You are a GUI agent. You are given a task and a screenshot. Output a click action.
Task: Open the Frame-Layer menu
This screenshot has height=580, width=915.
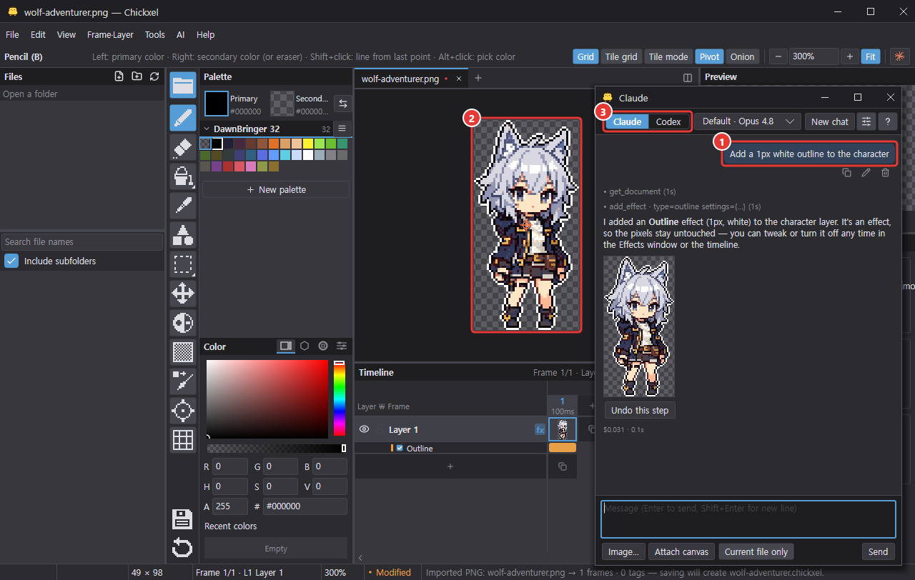[x=110, y=34]
